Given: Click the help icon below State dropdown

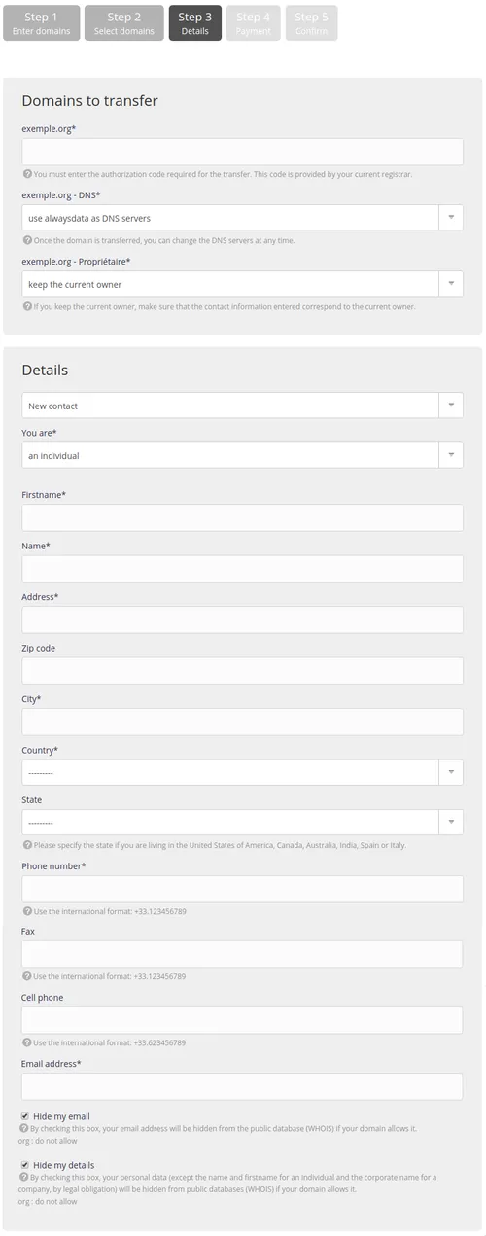Looking at the screenshot, I should click(x=27, y=845).
